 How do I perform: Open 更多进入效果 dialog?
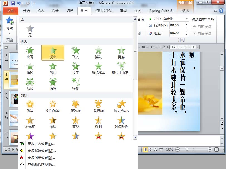click(41, 144)
